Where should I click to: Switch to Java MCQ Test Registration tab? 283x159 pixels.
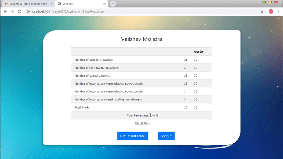coord(29,4)
